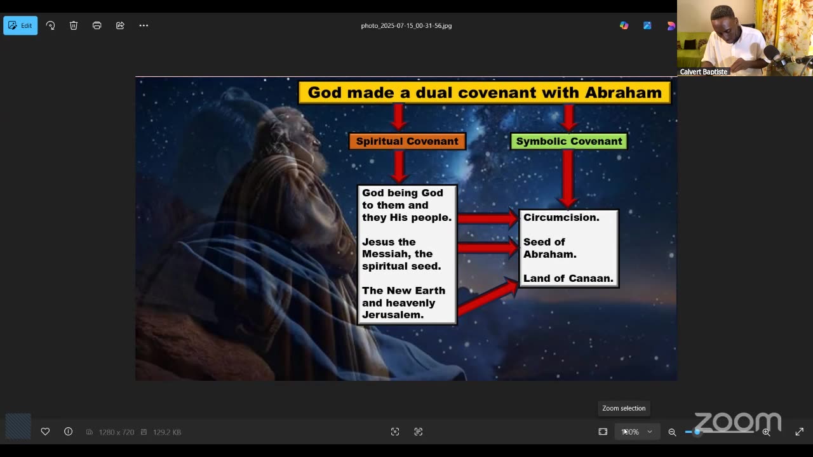
Task: Show file info with the info icon
Action: pos(68,432)
